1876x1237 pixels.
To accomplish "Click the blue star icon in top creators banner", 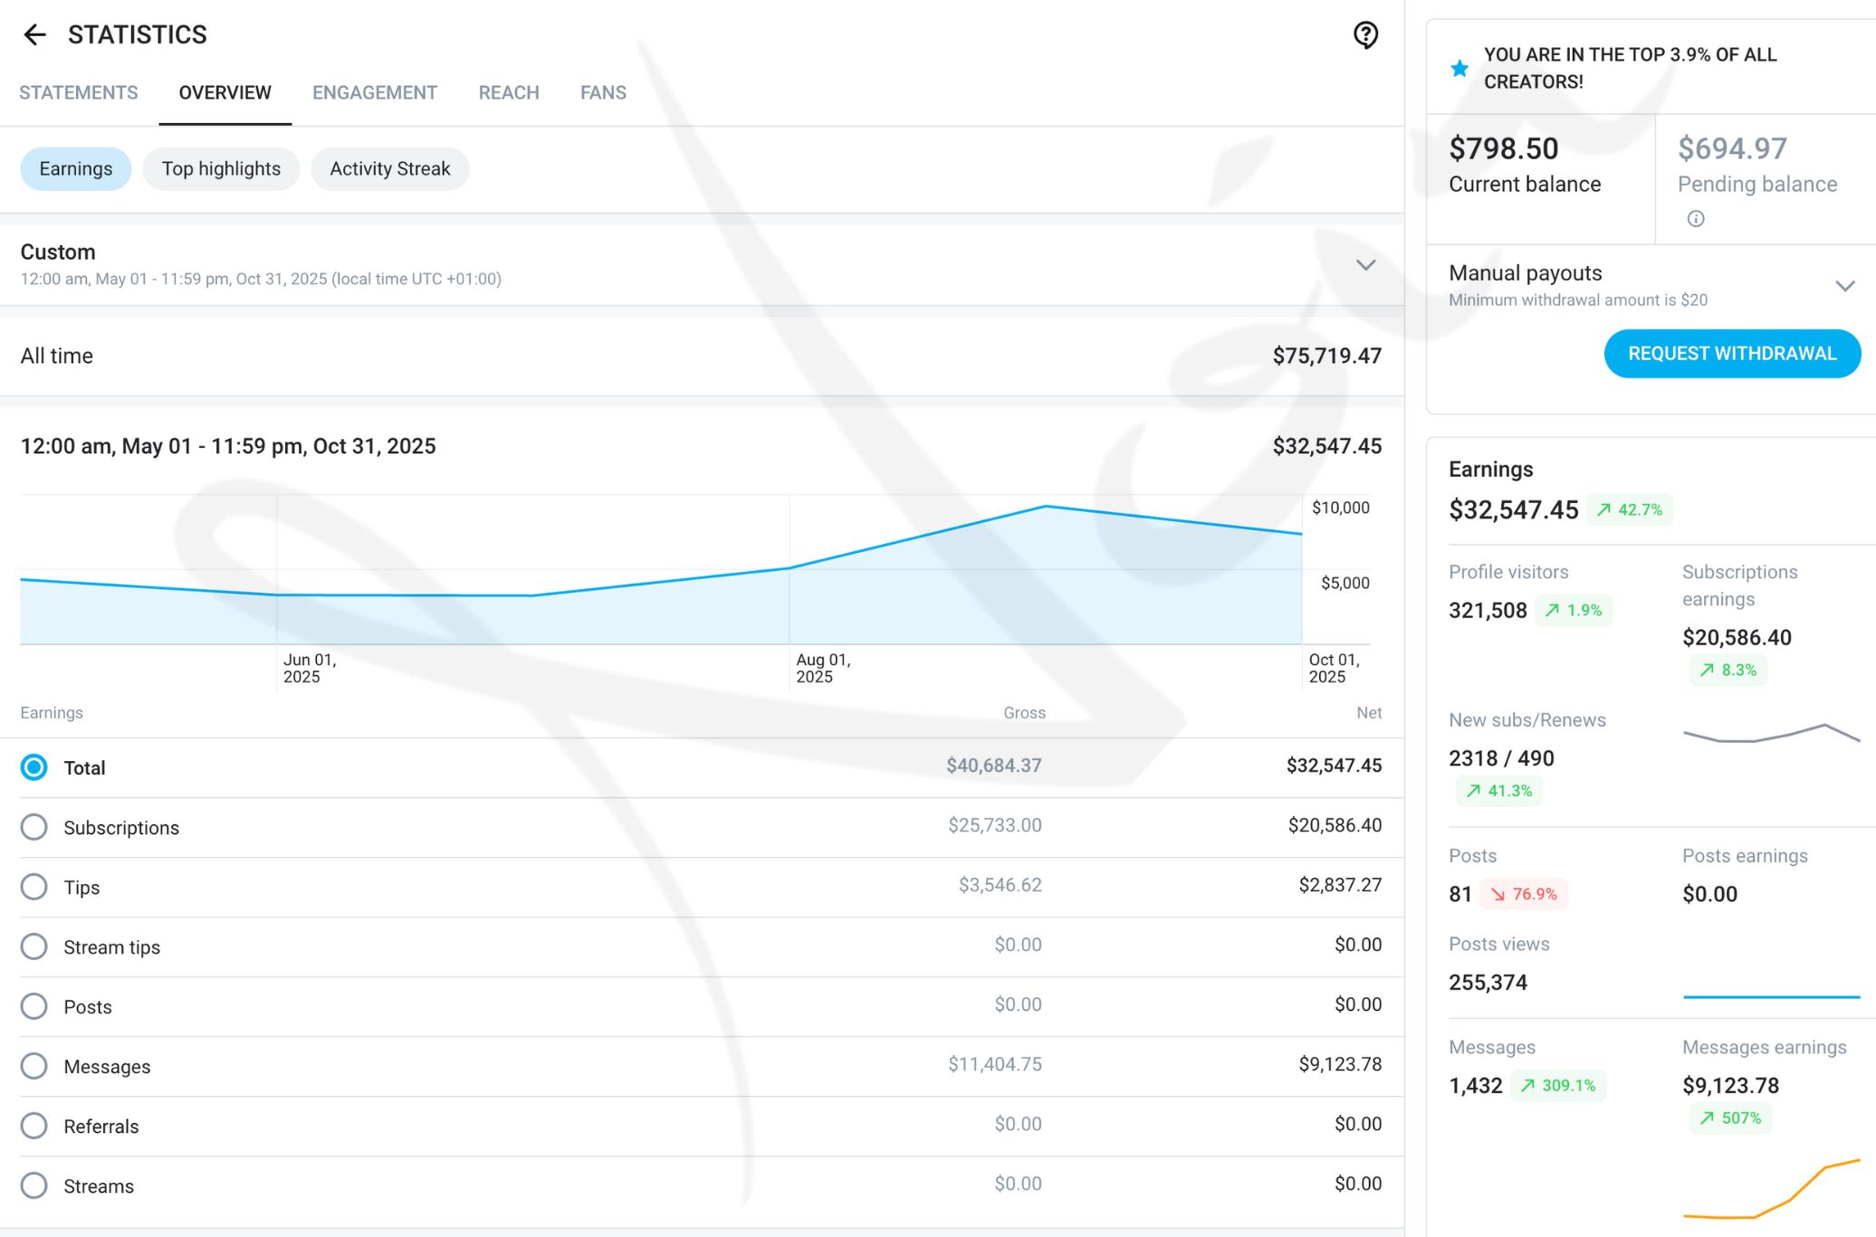I will pos(1460,68).
